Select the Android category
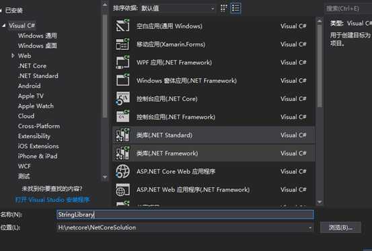372x251 pixels. pyautogui.click(x=29, y=86)
